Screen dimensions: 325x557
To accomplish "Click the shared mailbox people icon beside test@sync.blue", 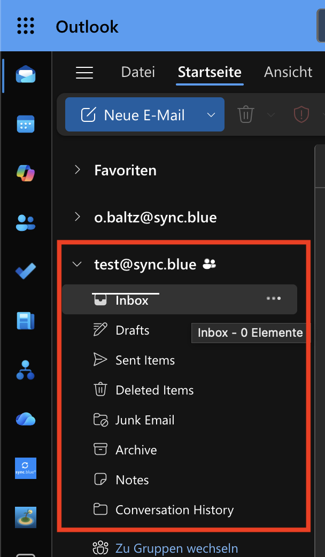I will [210, 264].
